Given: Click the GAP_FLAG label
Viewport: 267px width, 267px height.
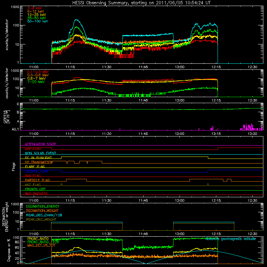Looking at the screenshot, I should (33, 149).
